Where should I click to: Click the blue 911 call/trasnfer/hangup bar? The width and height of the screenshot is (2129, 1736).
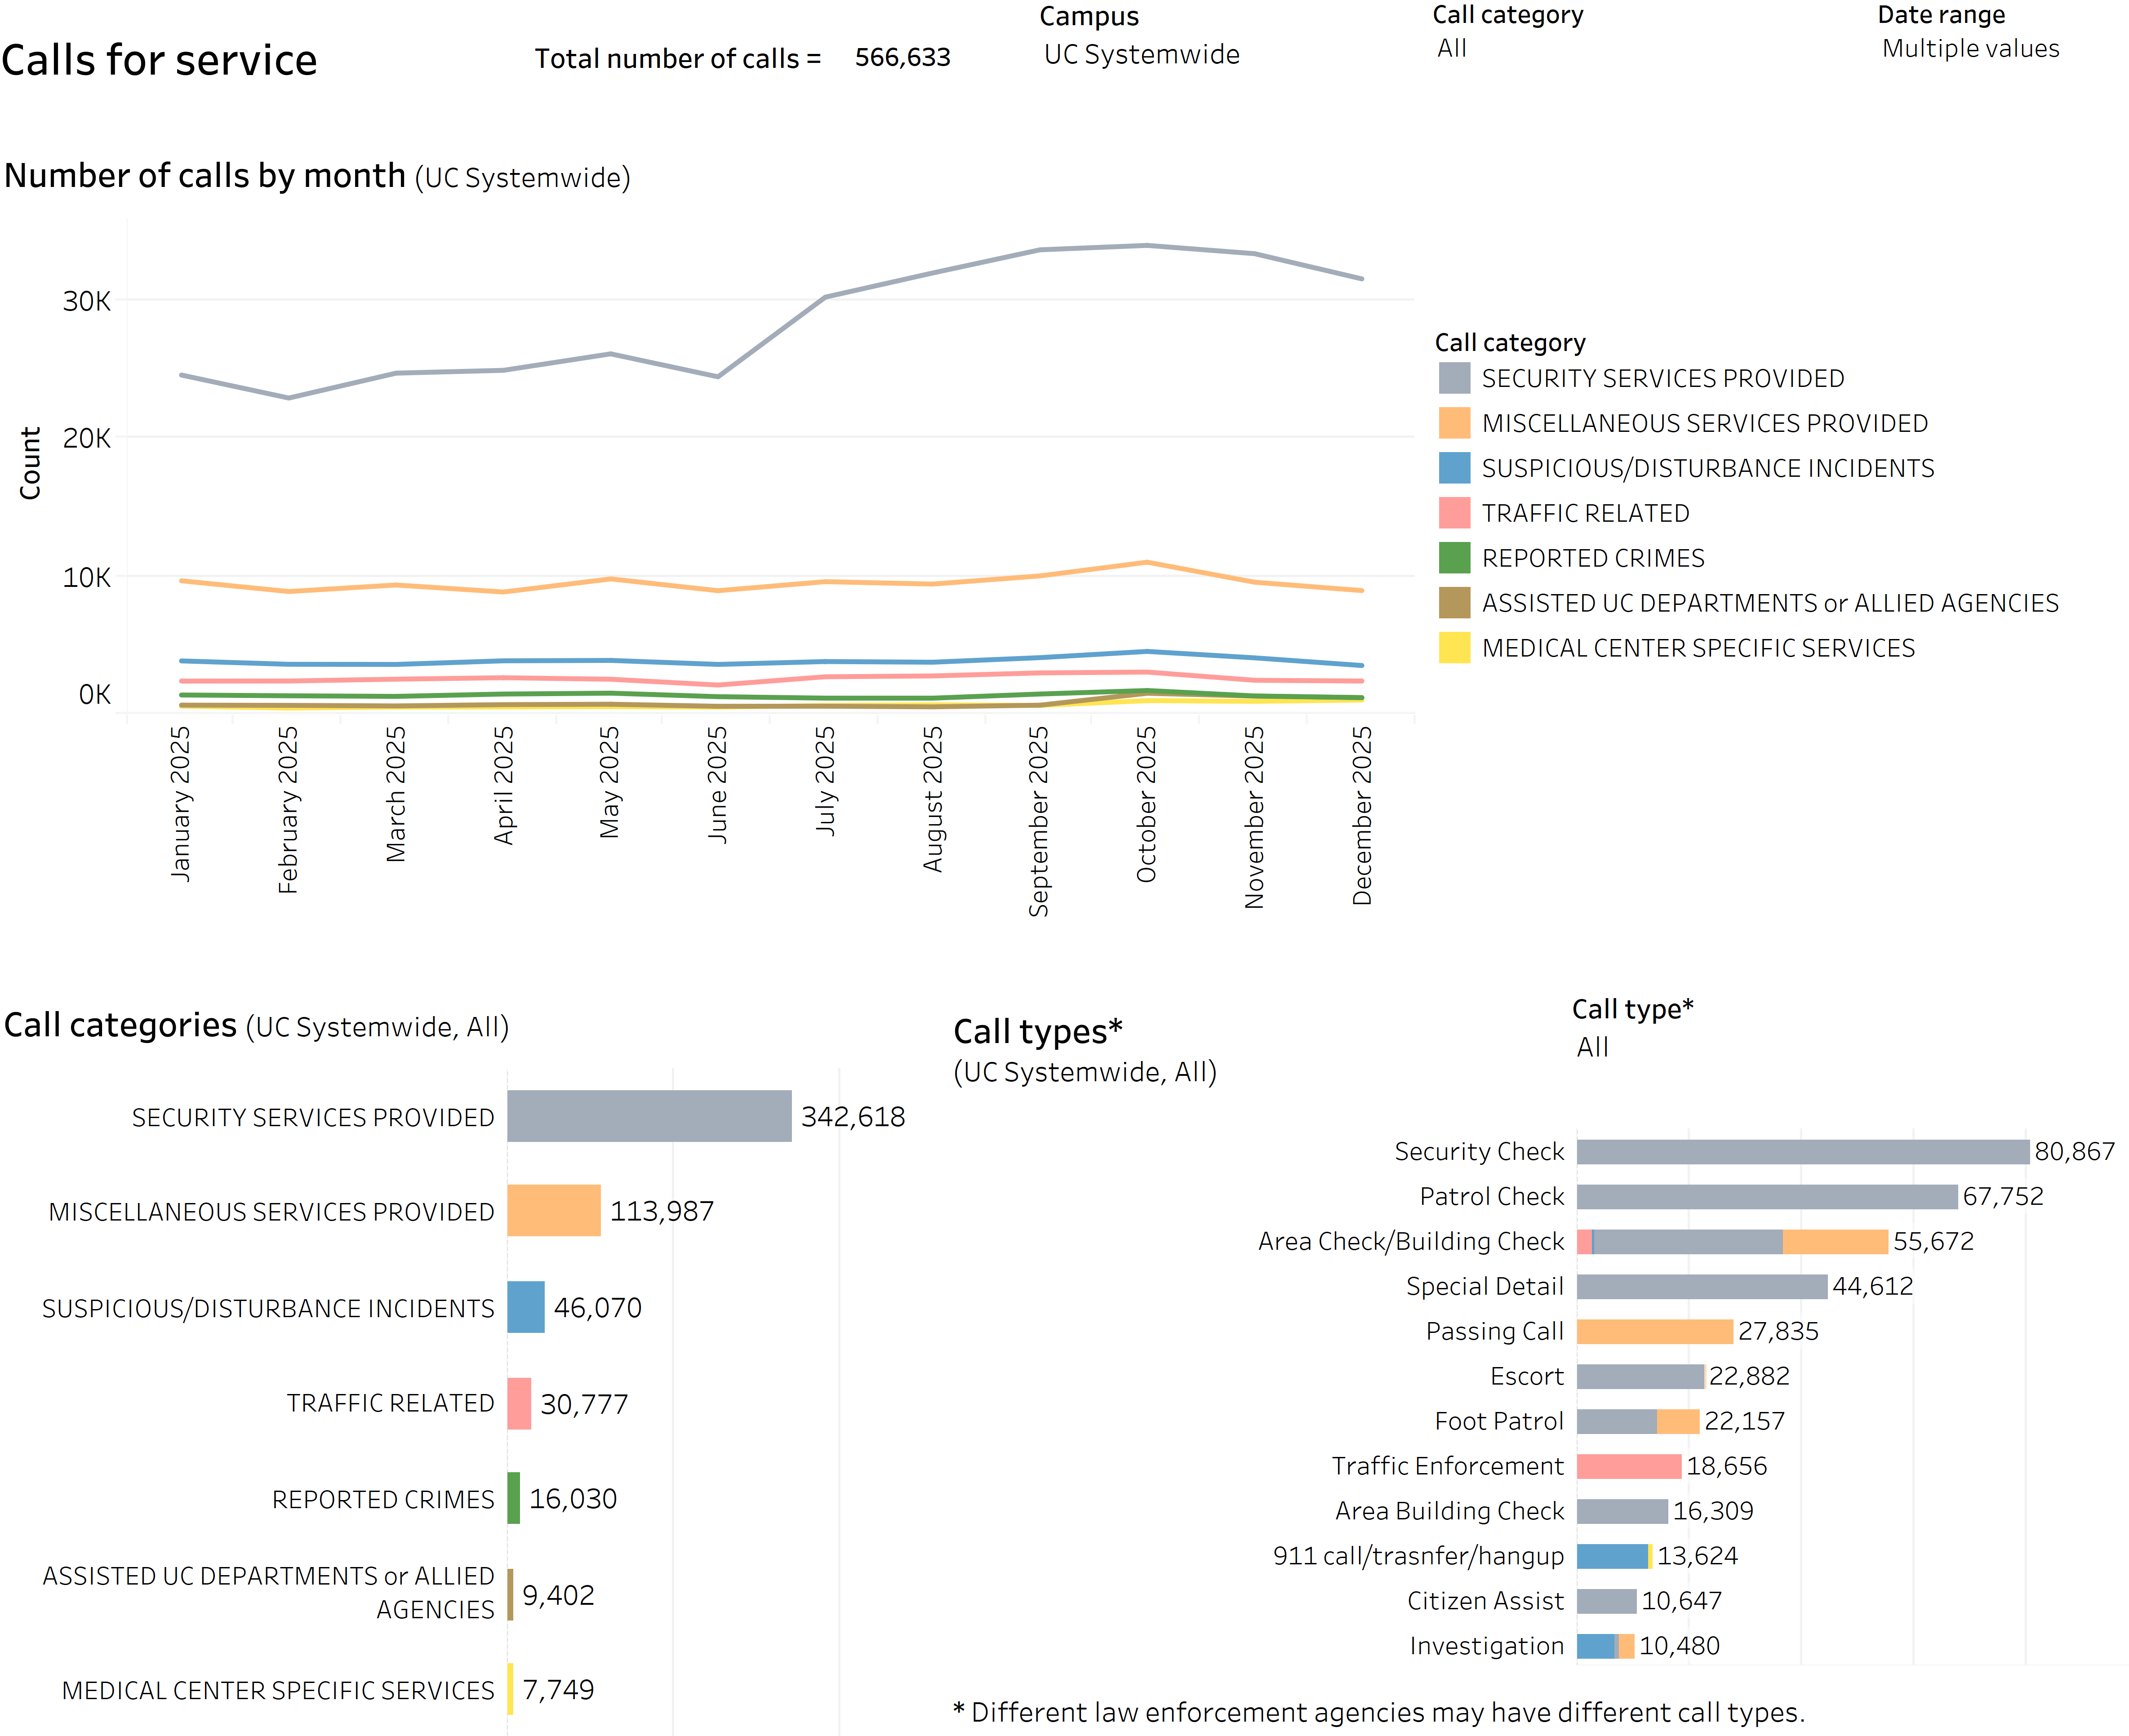click(x=1612, y=1556)
